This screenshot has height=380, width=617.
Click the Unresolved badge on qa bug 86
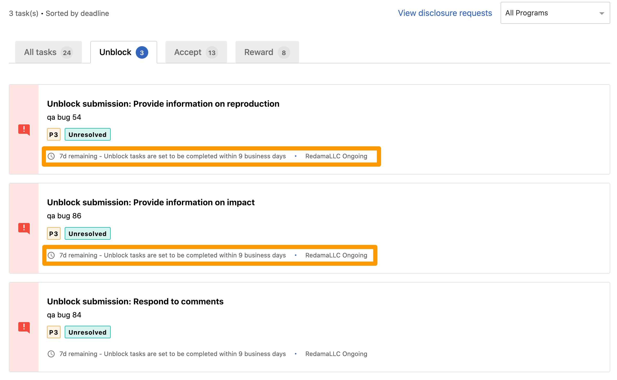coord(88,233)
